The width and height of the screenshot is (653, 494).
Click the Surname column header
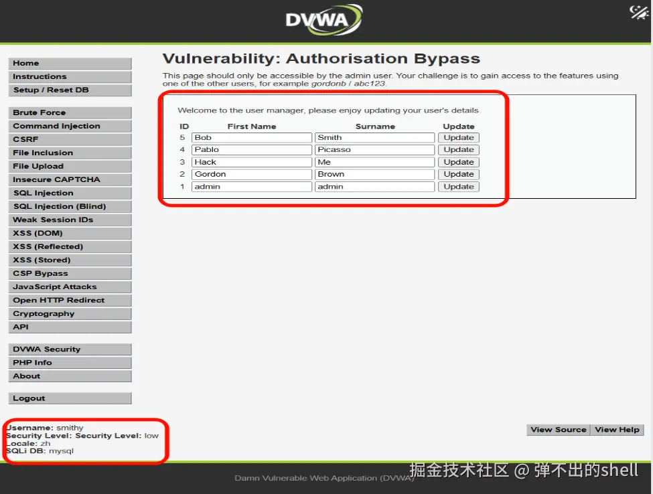point(375,127)
